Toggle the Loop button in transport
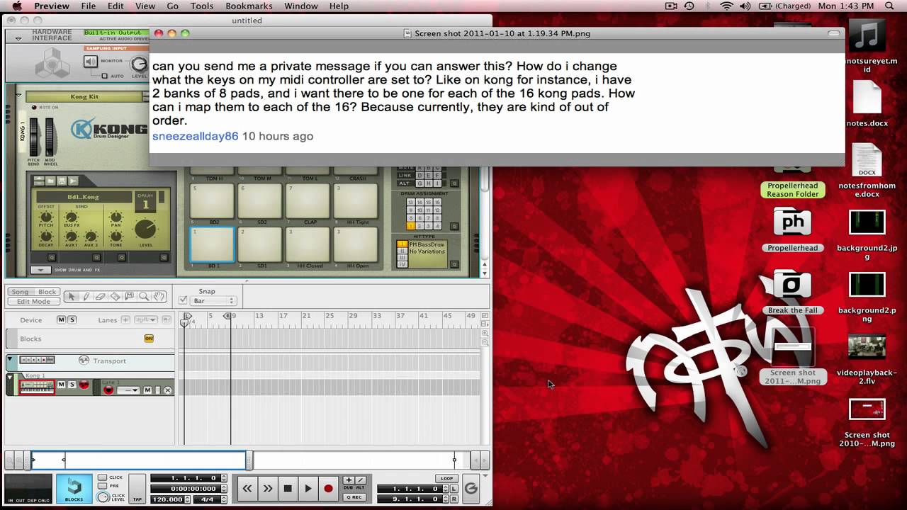 [x=446, y=479]
